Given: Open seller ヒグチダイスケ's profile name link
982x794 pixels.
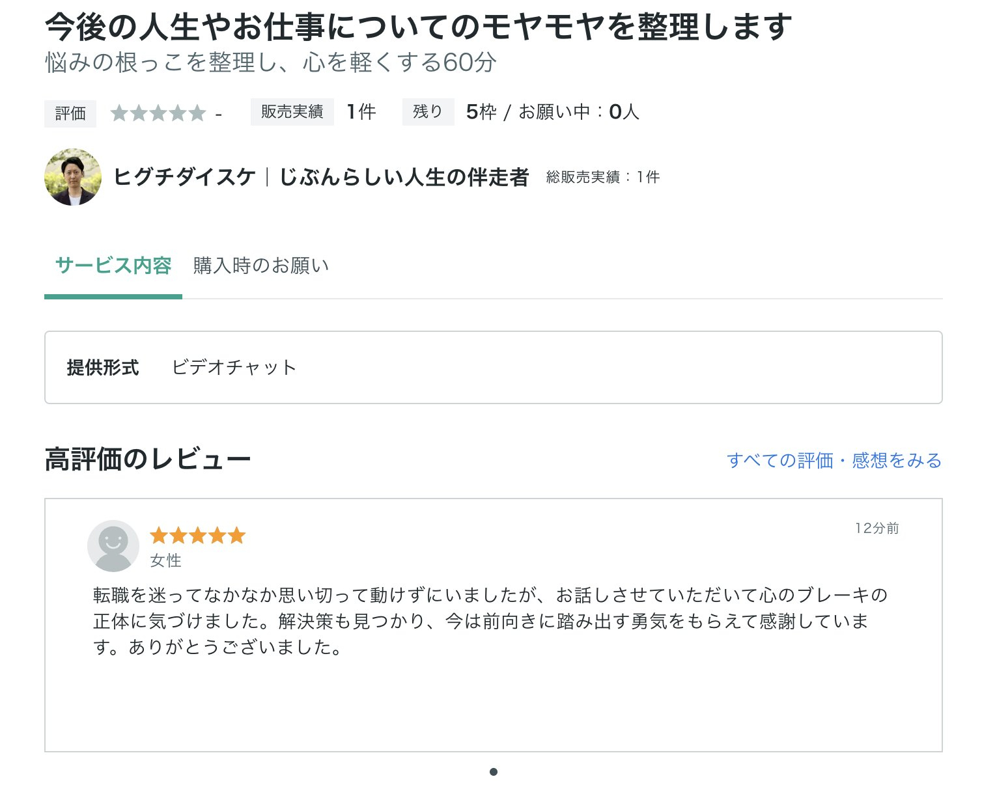Looking at the screenshot, I should click(x=321, y=177).
